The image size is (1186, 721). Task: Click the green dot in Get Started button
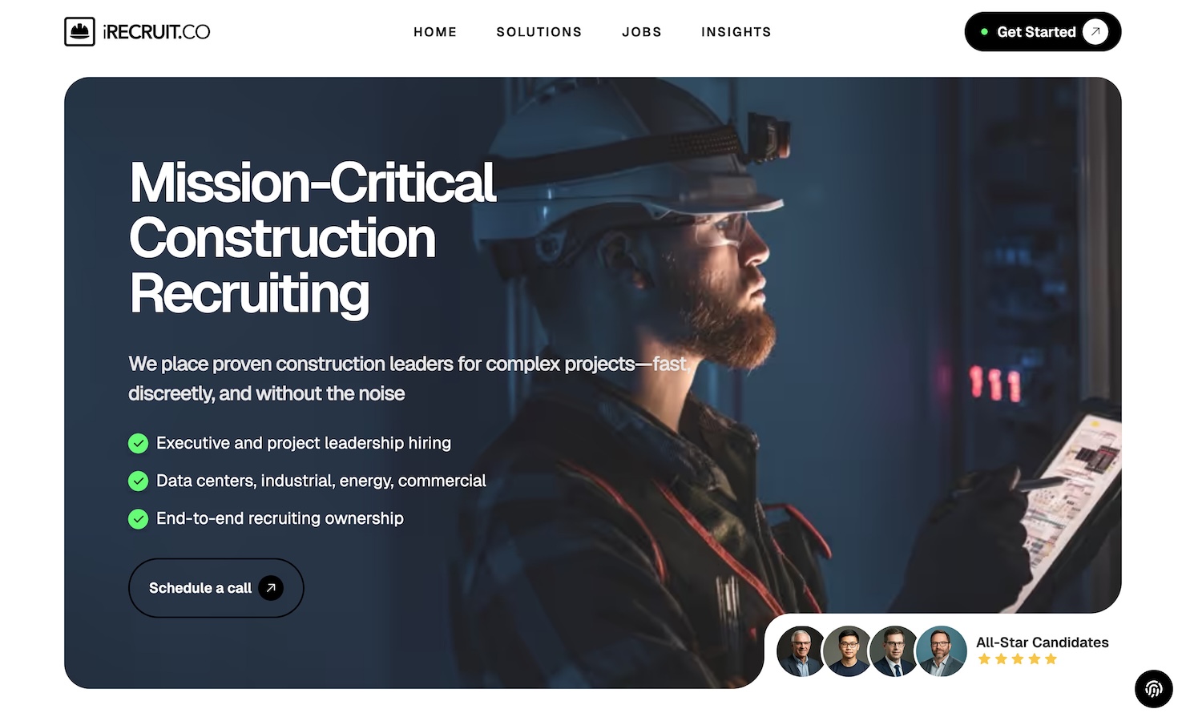click(x=984, y=32)
